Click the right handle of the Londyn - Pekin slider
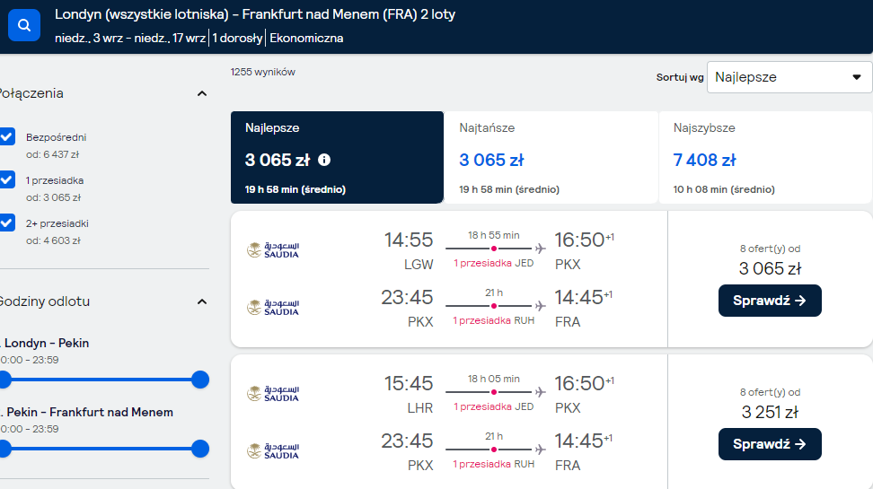 200,380
